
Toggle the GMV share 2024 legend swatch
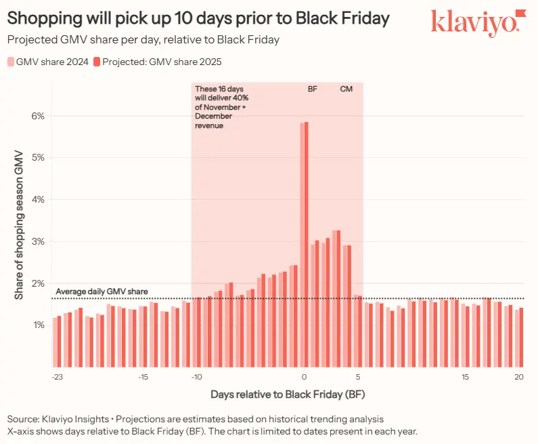point(9,62)
